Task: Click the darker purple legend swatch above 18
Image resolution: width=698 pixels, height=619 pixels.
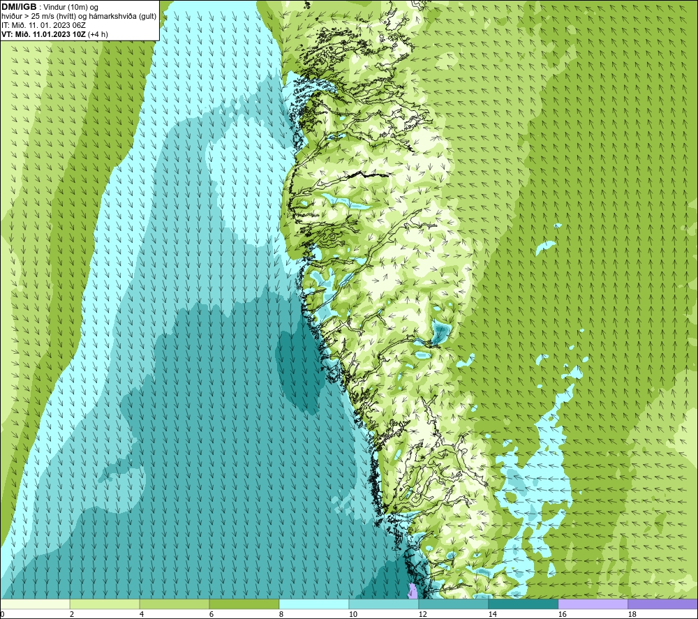Action: (x=662, y=604)
